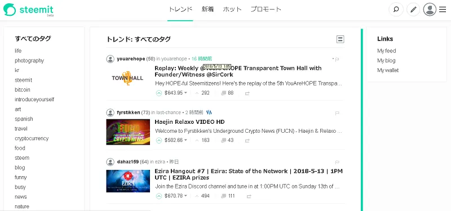Viewport: 451px width, 211px height.
Task: Filter by the introduceyourself tag
Action: click(x=34, y=100)
